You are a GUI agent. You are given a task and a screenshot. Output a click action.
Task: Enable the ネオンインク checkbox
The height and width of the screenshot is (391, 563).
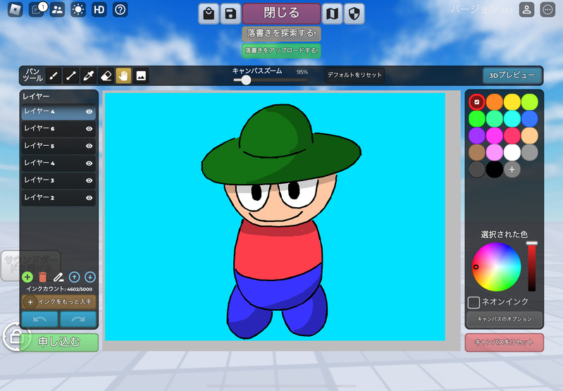click(474, 302)
